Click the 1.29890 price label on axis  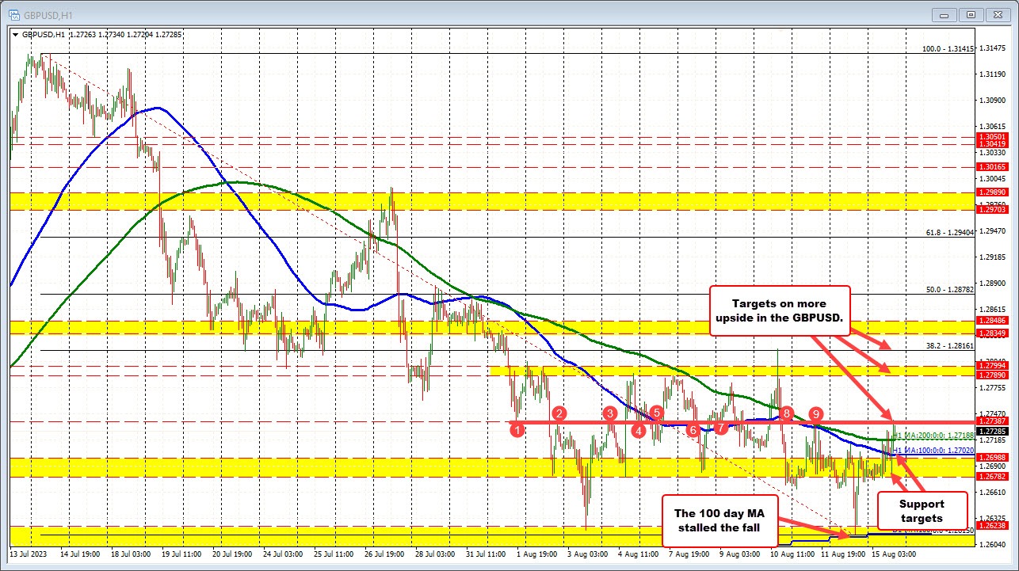[x=991, y=192]
